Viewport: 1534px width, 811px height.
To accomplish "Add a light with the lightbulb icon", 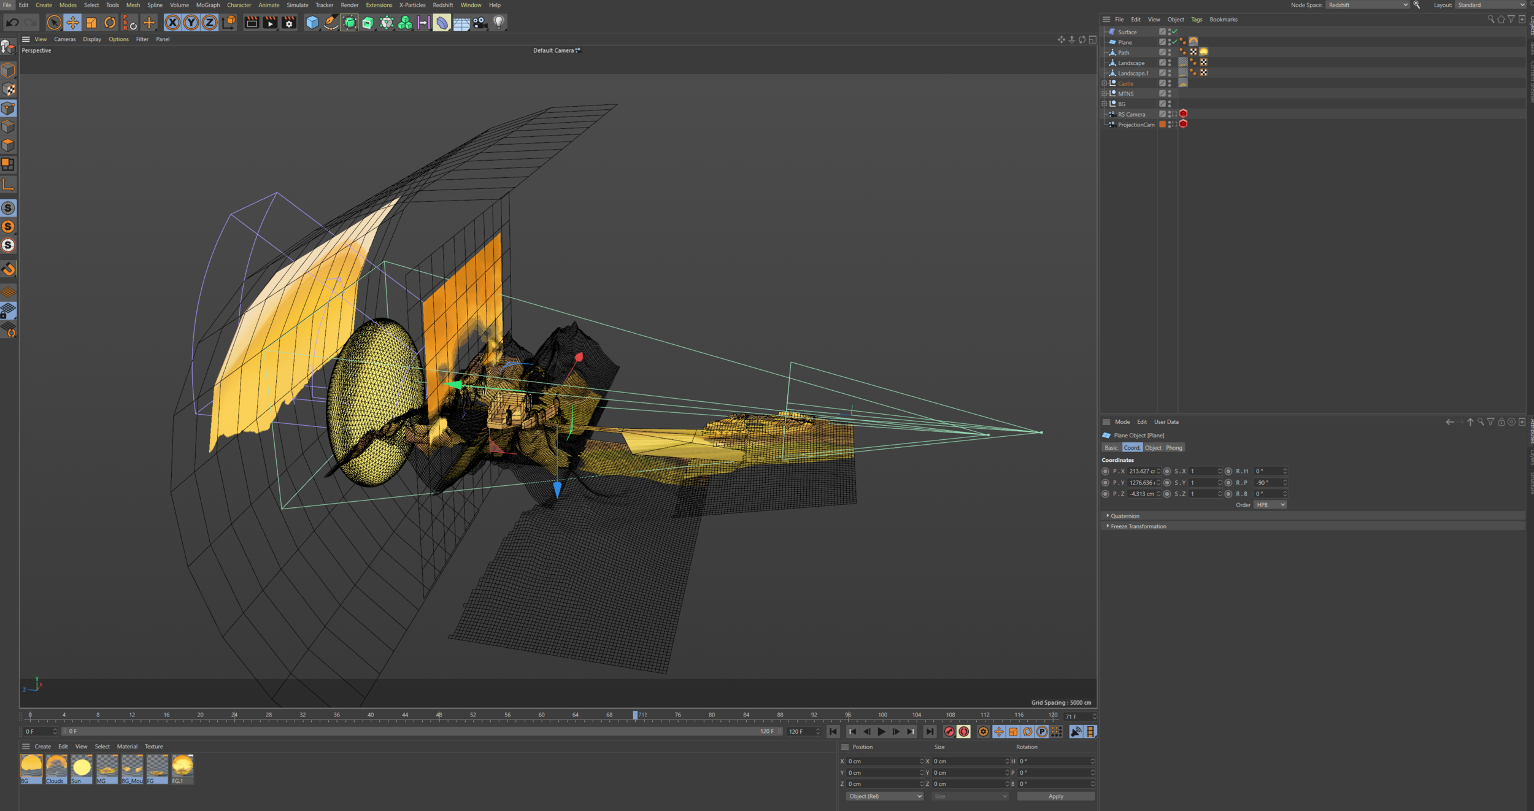I will pos(499,23).
